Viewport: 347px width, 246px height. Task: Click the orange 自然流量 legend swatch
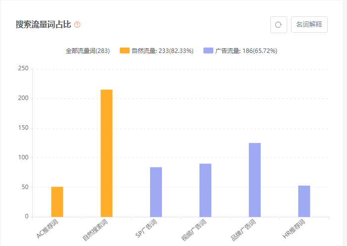pyautogui.click(x=125, y=50)
